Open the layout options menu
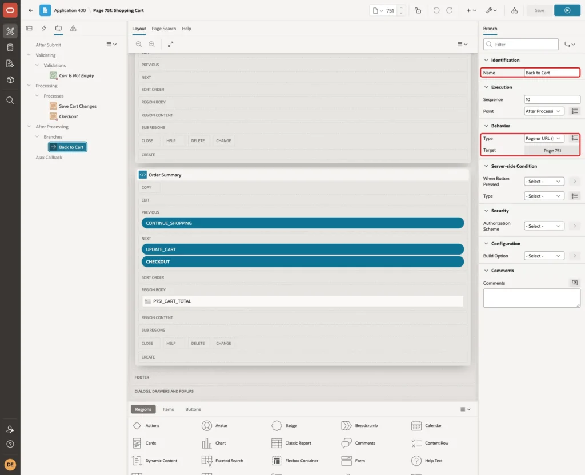Screen dimensions: 585x475 pos(462,44)
